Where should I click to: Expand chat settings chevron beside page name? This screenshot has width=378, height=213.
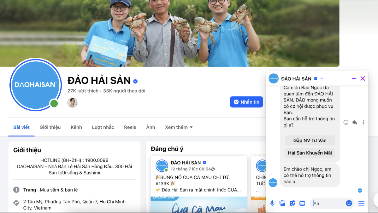[x=322, y=78]
